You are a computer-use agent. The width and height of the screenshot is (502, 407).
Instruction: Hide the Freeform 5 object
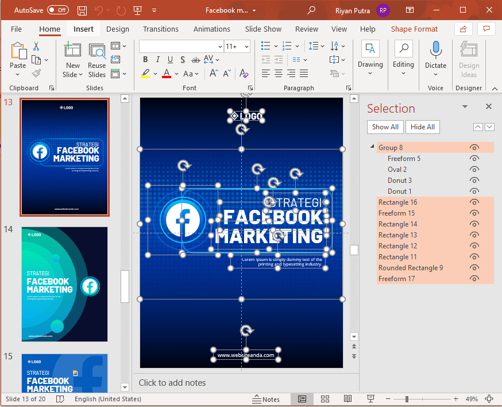(x=474, y=158)
